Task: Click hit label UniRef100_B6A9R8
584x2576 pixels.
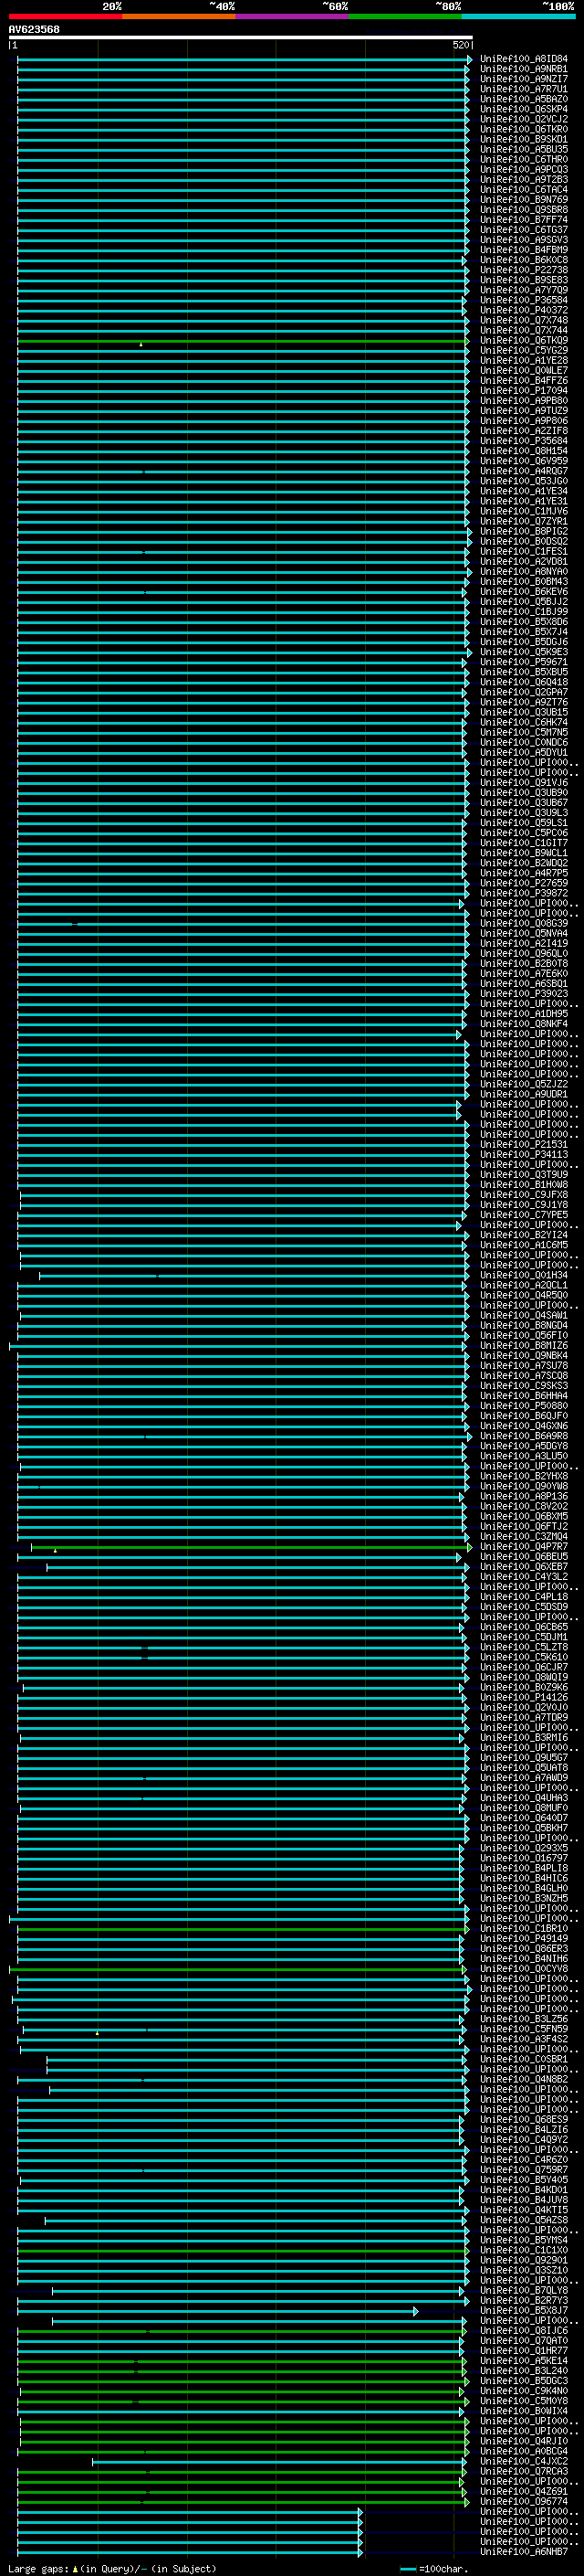Action: click(x=524, y=1437)
